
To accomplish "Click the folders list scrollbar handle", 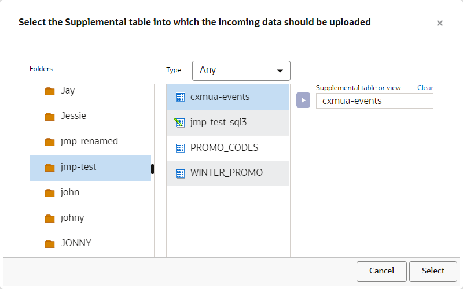I will [153, 169].
